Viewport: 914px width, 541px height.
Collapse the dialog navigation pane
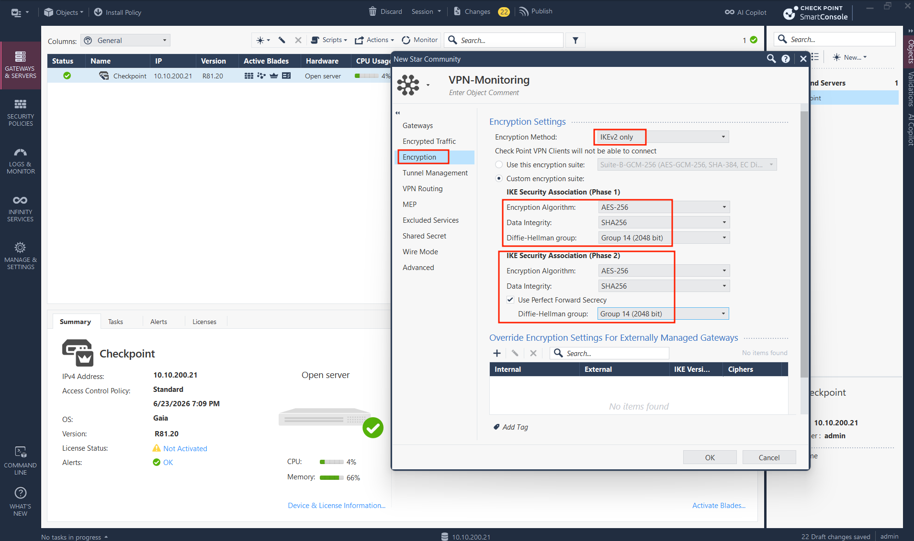tap(397, 113)
